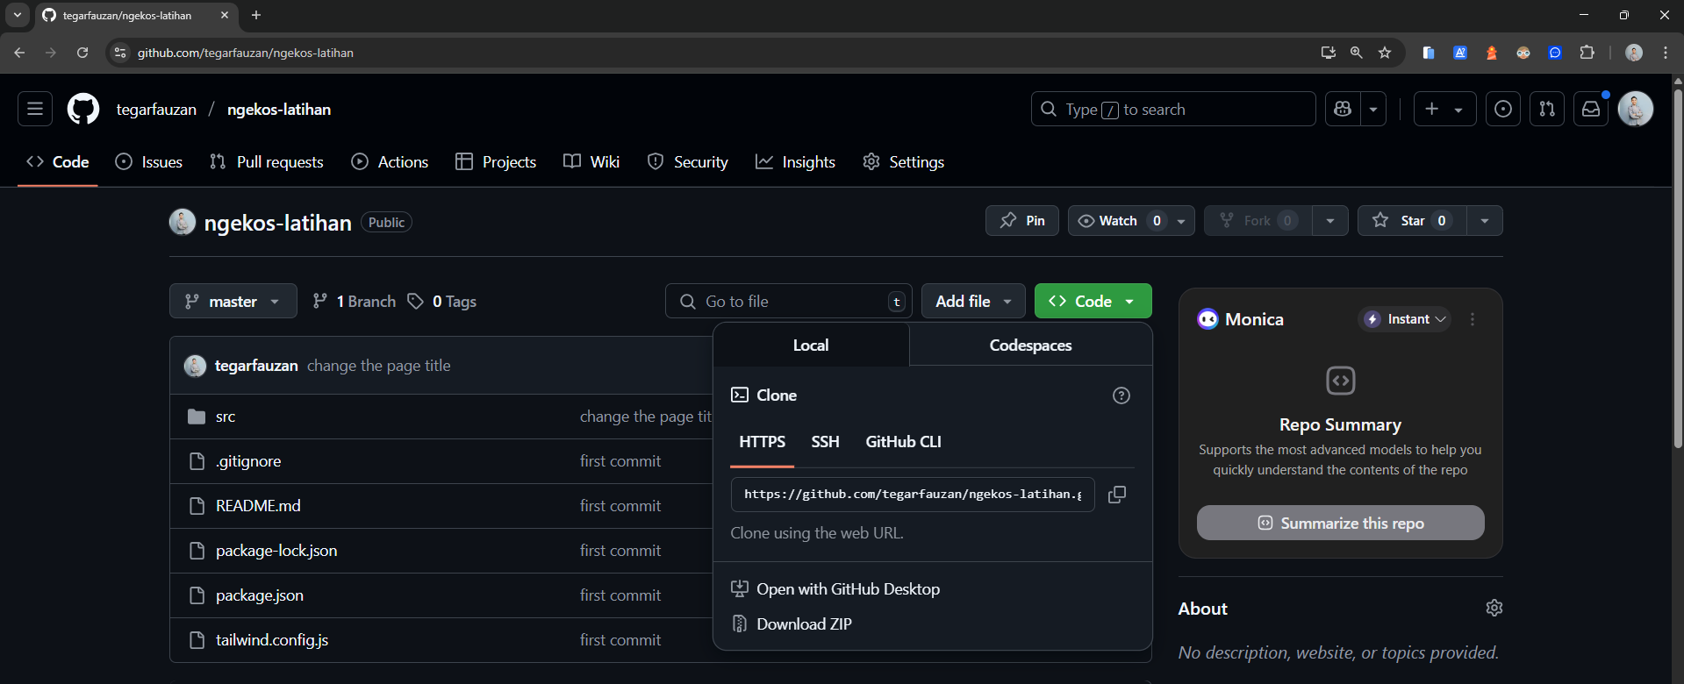This screenshot has height=684, width=1684.
Task: Open the Pull requests tab
Action: point(267,162)
